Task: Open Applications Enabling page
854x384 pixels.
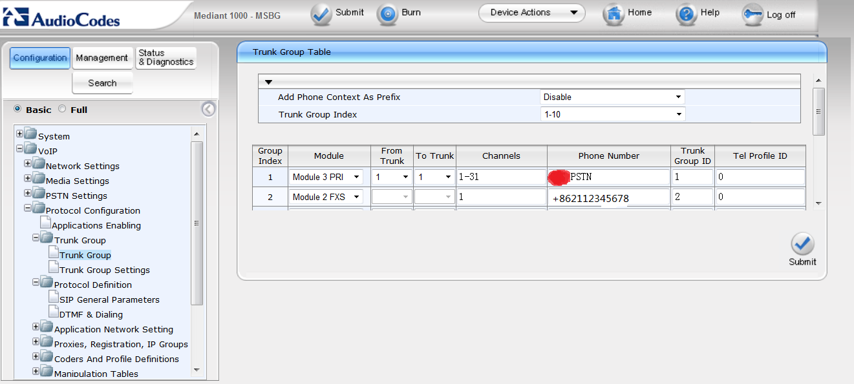Action: tap(96, 225)
